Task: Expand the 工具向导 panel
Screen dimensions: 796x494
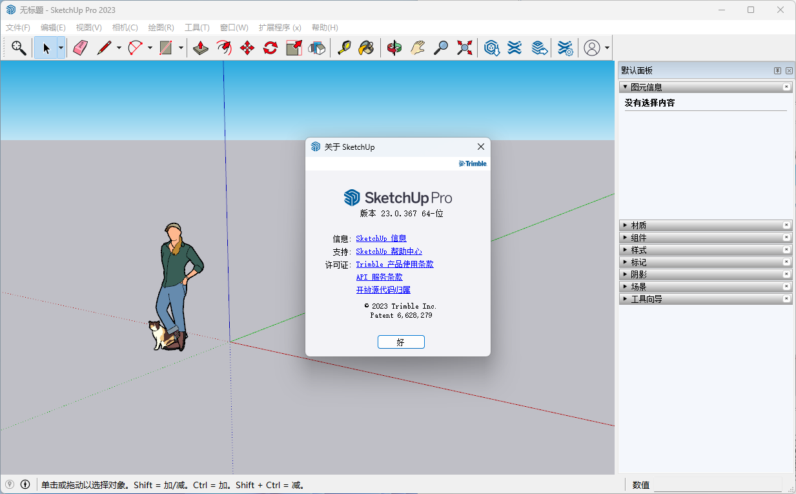Action: click(x=625, y=299)
